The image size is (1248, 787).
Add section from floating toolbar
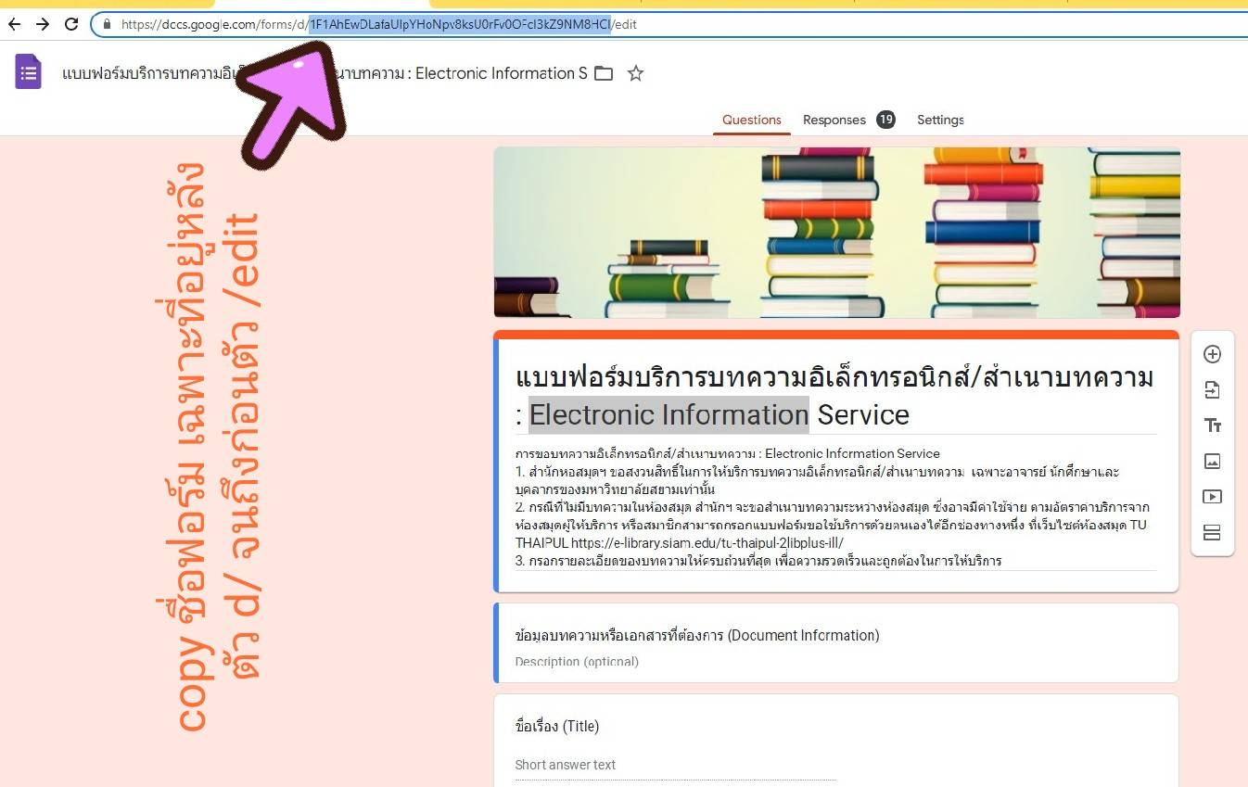[1212, 533]
